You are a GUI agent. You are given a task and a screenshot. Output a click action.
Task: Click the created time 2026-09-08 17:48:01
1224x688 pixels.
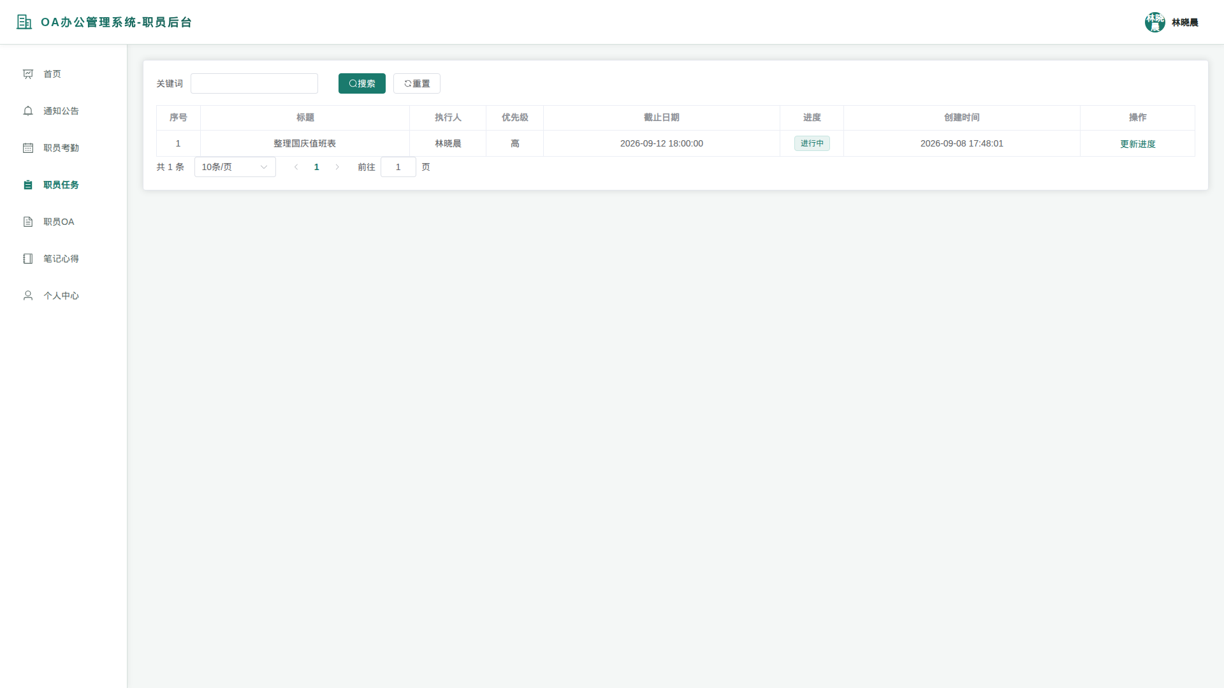(x=961, y=143)
